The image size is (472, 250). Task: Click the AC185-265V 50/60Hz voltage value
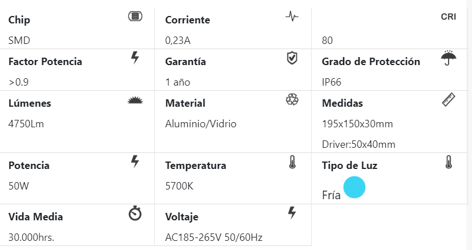pos(213,237)
